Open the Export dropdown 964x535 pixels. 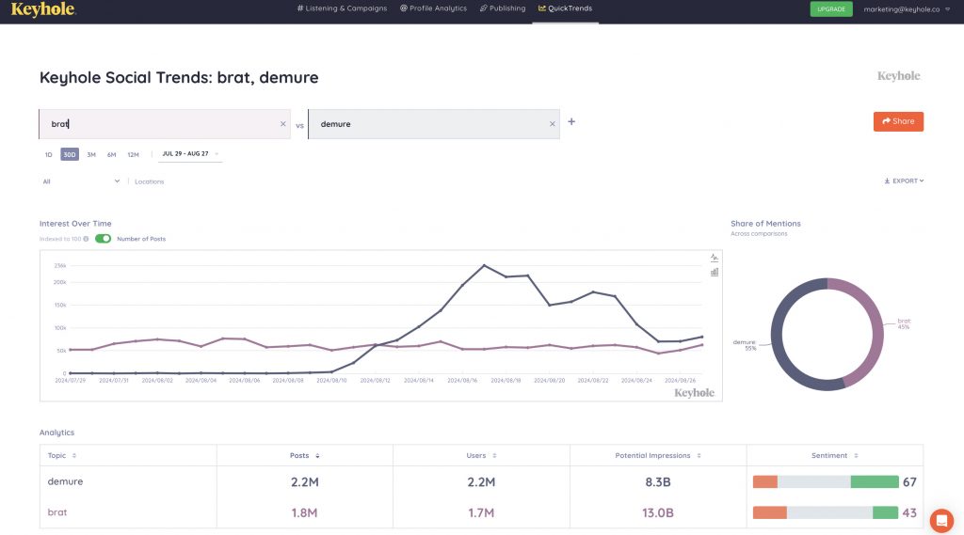(x=904, y=181)
